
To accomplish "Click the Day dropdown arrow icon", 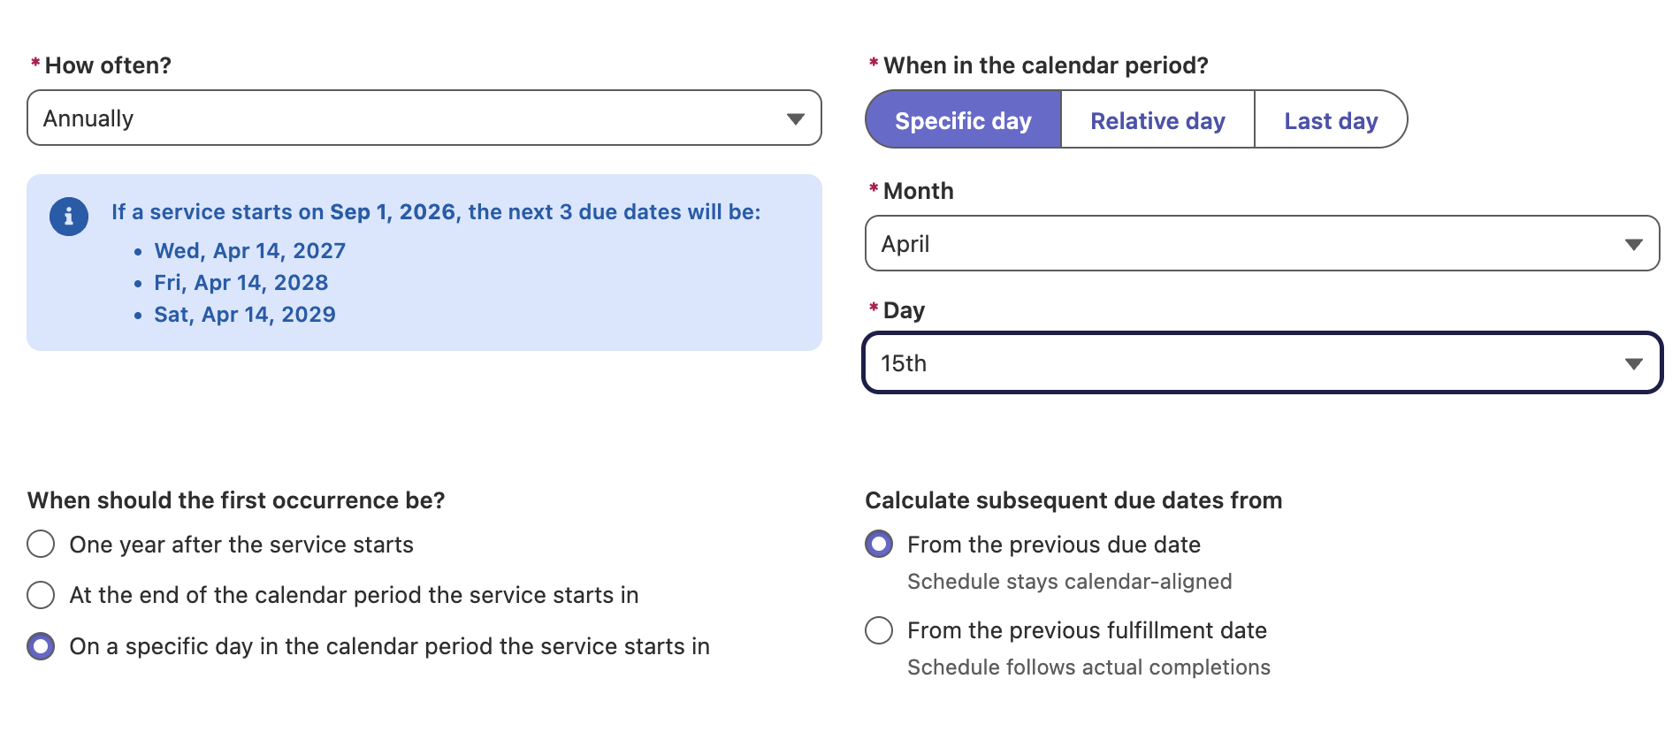I will [x=1634, y=363].
